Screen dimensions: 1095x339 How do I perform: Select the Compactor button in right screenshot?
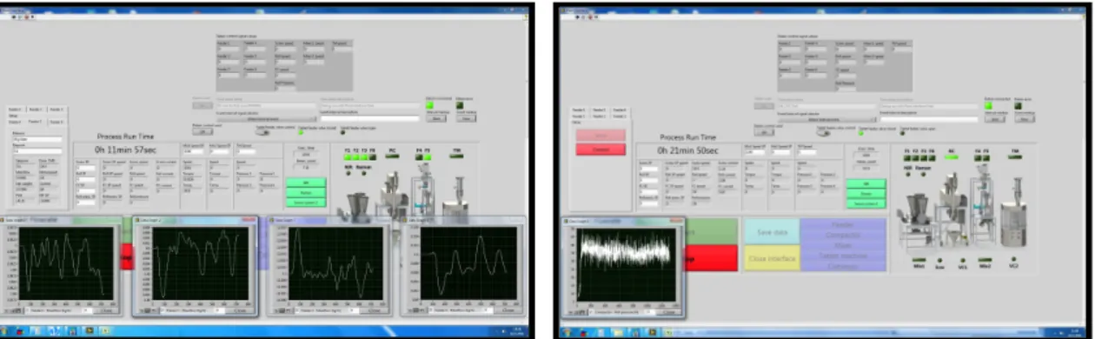tap(843, 234)
